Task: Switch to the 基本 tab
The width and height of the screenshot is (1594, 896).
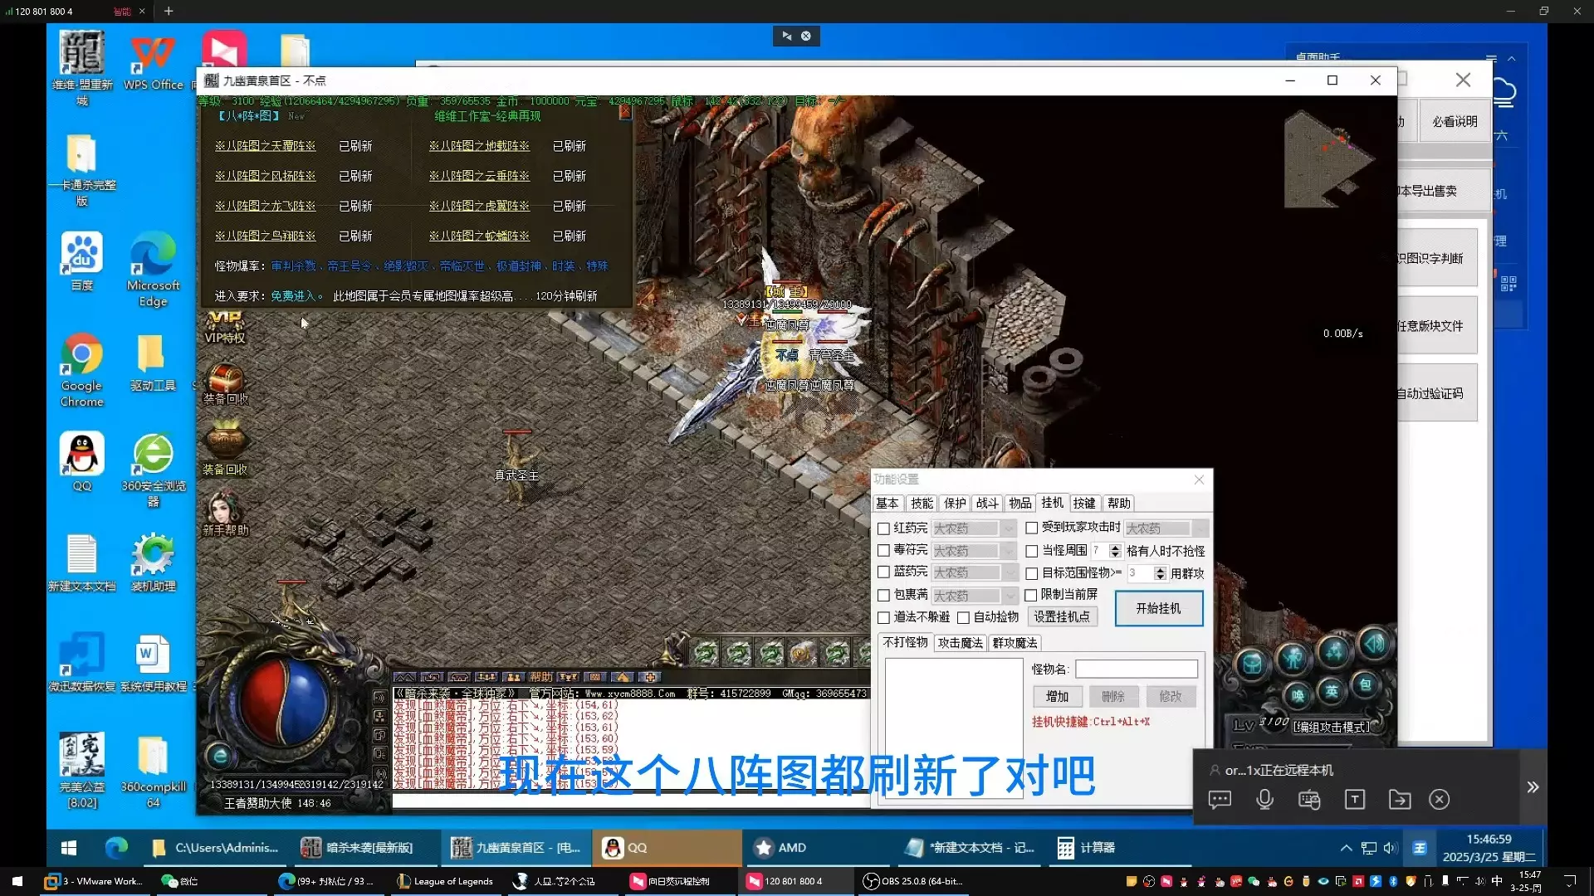Action: (x=887, y=504)
